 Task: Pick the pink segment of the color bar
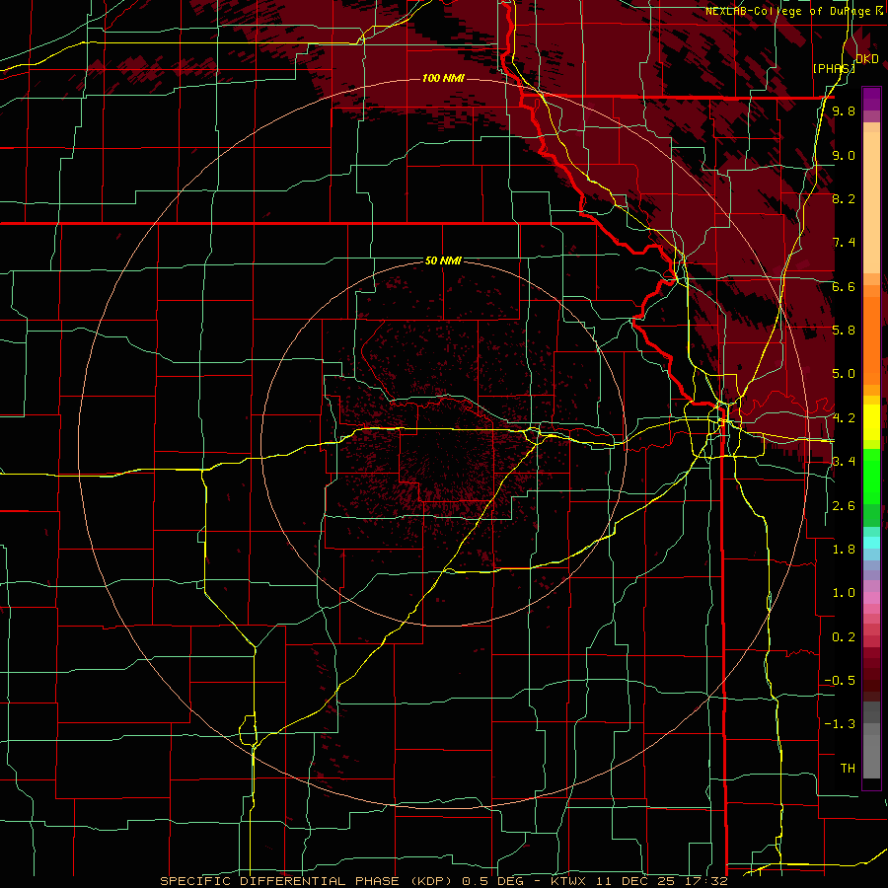871,598
